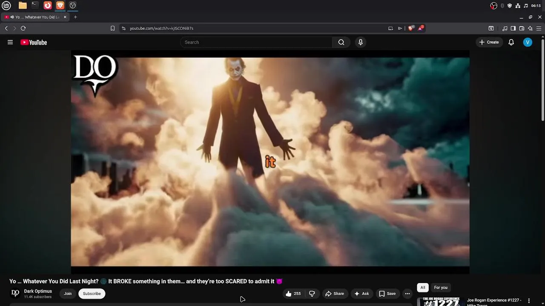The height and width of the screenshot is (306, 545).
Task: Click the video title 'Yo ... Whatever You Did Last Night?'
Action: coord(54,281)
